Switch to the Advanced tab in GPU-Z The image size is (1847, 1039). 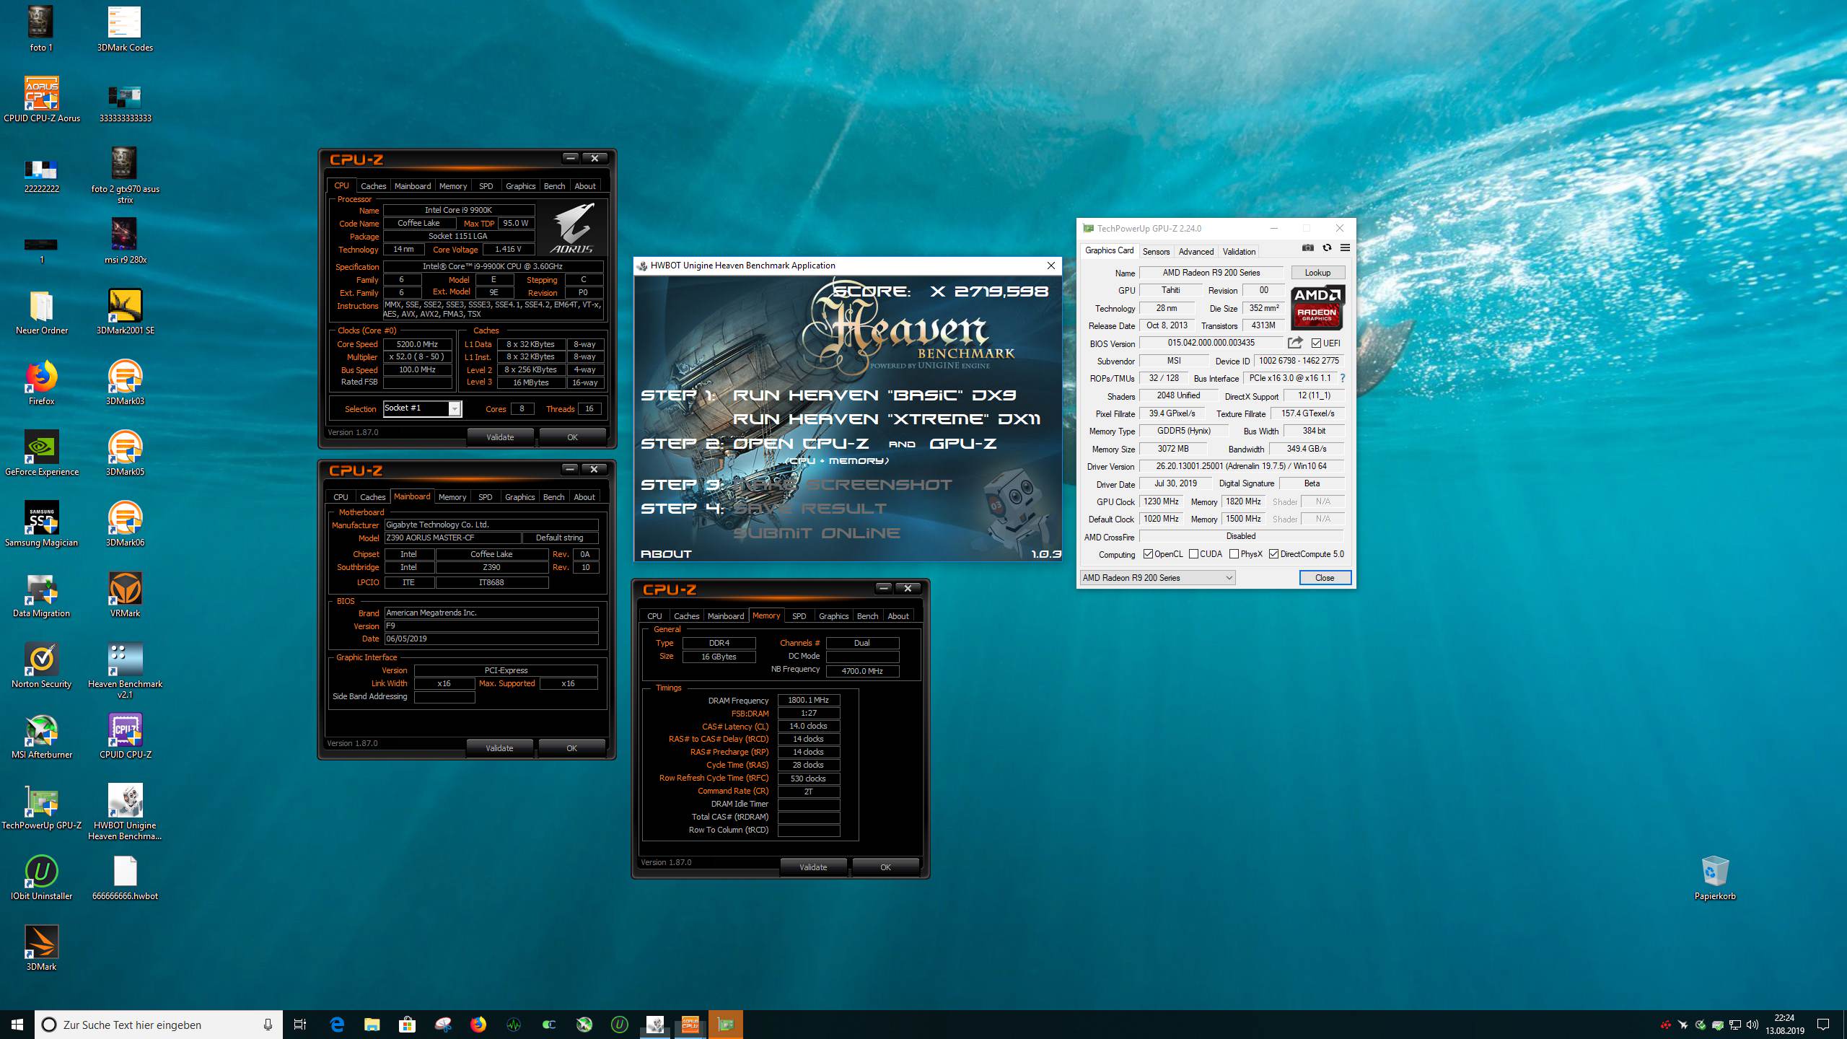pos(1195,252)
